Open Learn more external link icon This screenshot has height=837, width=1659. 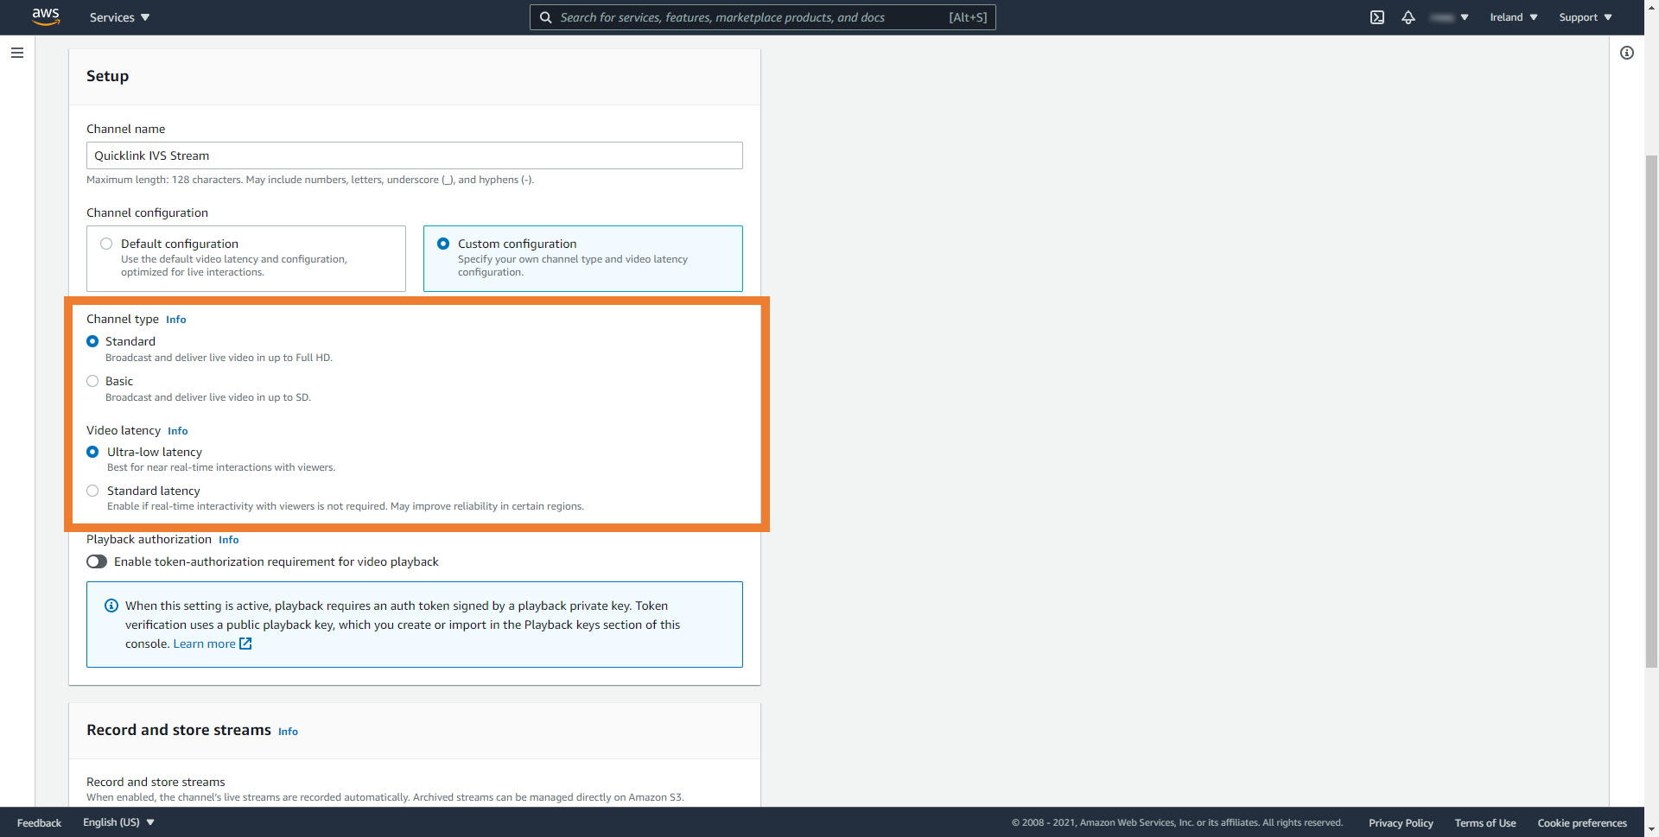pyautogui.click(x=245, y=644)
